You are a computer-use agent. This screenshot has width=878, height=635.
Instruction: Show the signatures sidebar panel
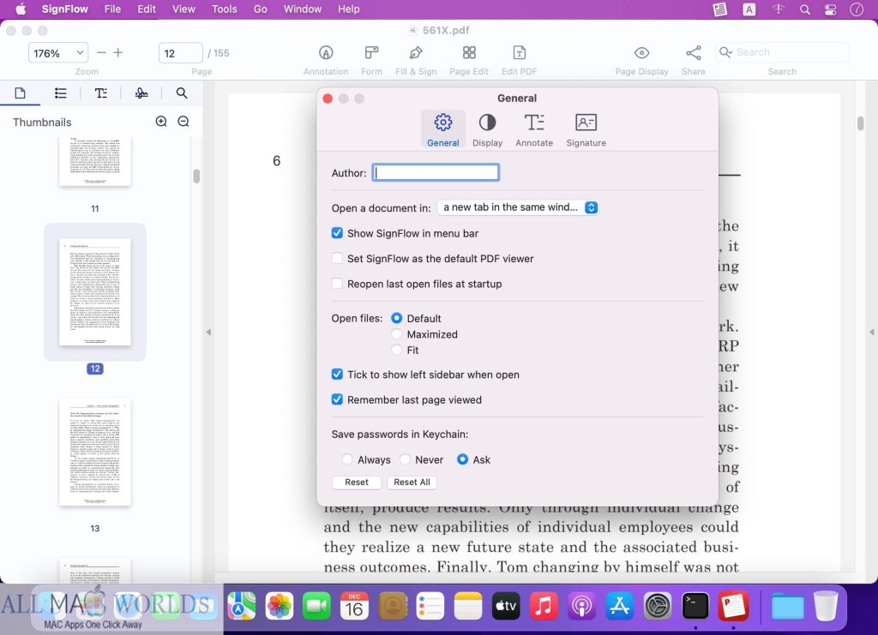pos(141,93)
